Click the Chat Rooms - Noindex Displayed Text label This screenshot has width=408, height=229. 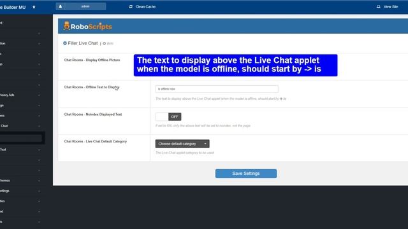(93, 114)
